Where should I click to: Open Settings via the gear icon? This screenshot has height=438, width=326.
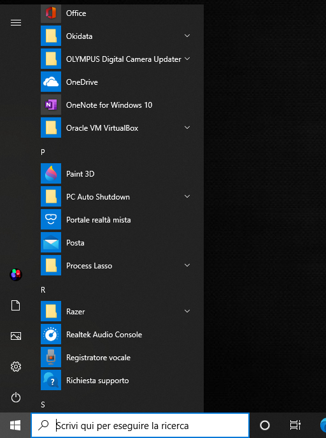click(16, 367)
